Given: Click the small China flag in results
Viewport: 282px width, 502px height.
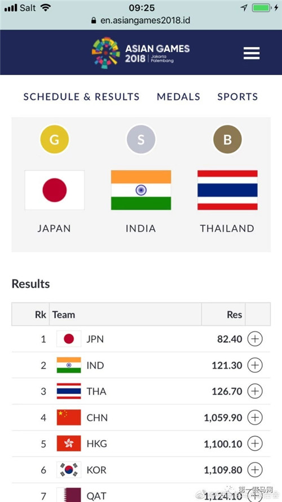Looking at the screenshot, I should point(69,417).
